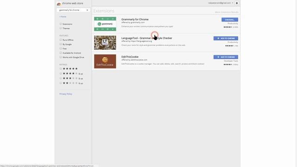Open the settings gear menu

coord(237,3)
